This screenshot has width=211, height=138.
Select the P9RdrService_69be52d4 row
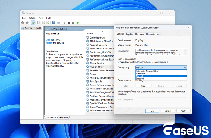click(x=100, y=41)
